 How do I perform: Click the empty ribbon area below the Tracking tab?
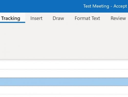[13, 41]
